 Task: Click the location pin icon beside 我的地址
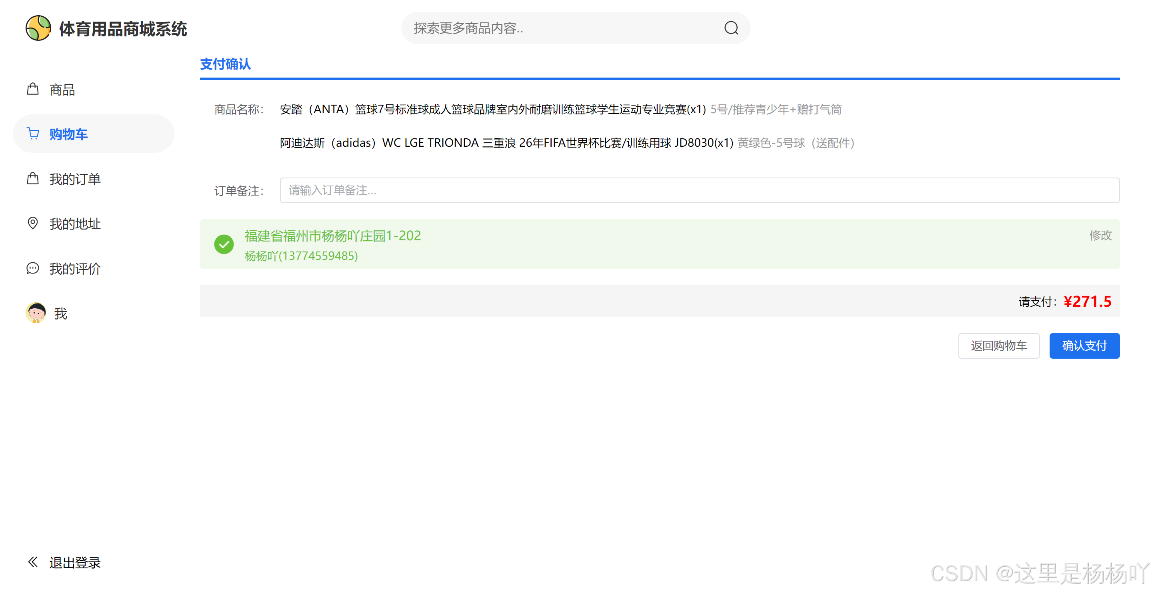33,223
